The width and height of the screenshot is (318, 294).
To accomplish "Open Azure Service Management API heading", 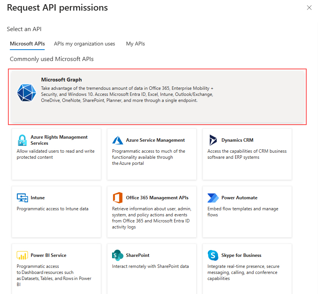I will pyautogui.click(x=155, y=140).
